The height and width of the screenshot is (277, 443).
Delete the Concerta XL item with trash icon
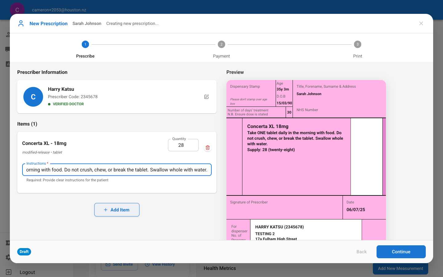click(x=208, y=148)
